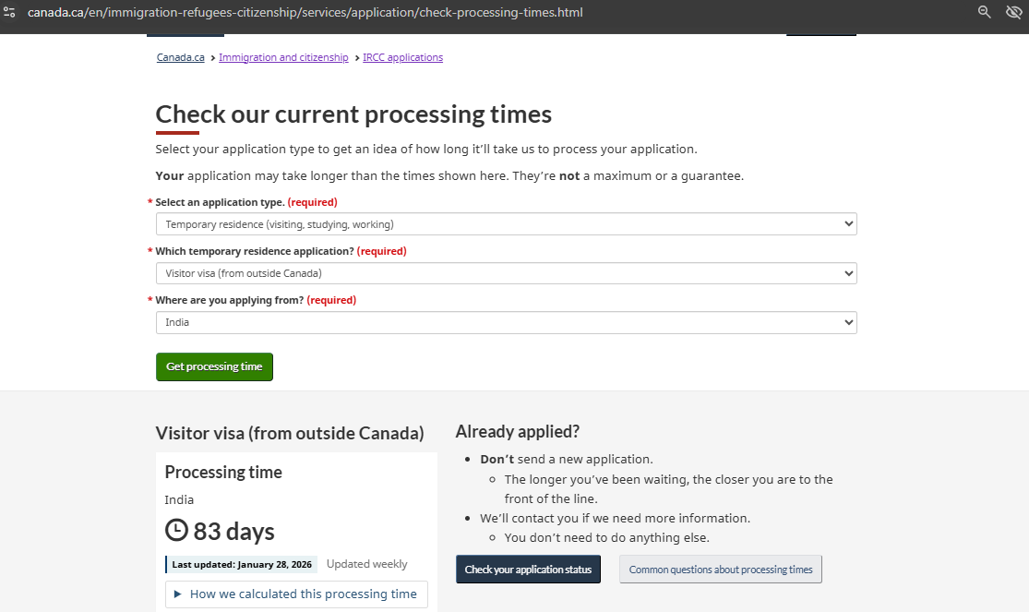This screenshot has height=612, width=1029.
Task: Click the 'Last updated: January 28, 2026' label
Action: (242, 565)
